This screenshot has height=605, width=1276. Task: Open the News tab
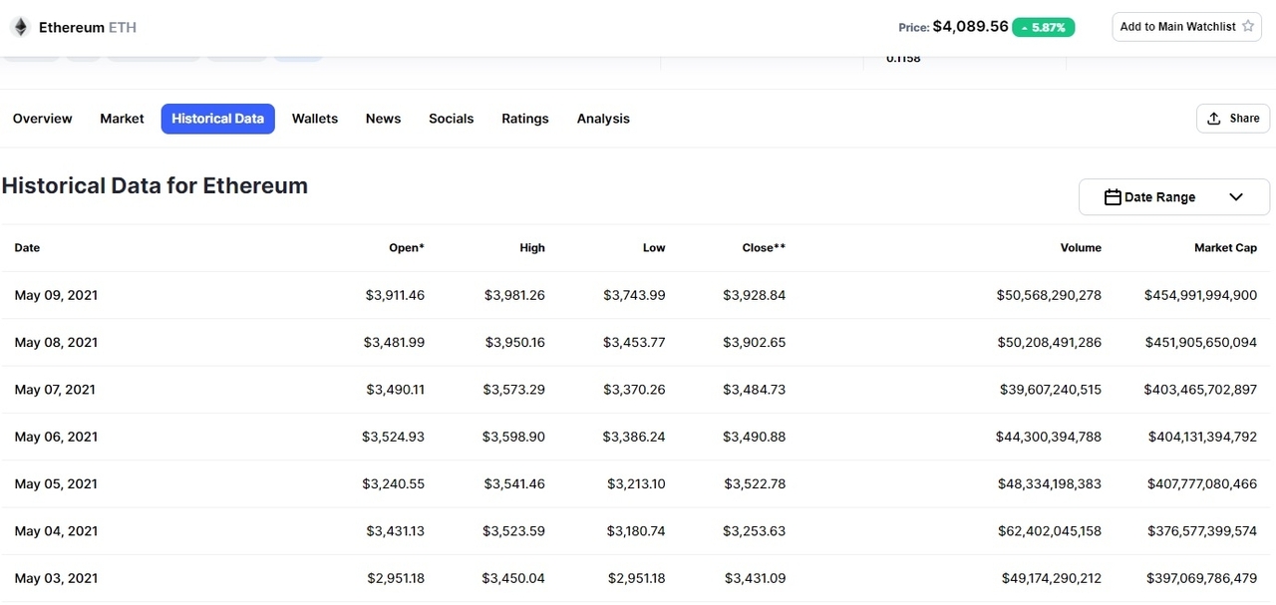click(383, 119)
